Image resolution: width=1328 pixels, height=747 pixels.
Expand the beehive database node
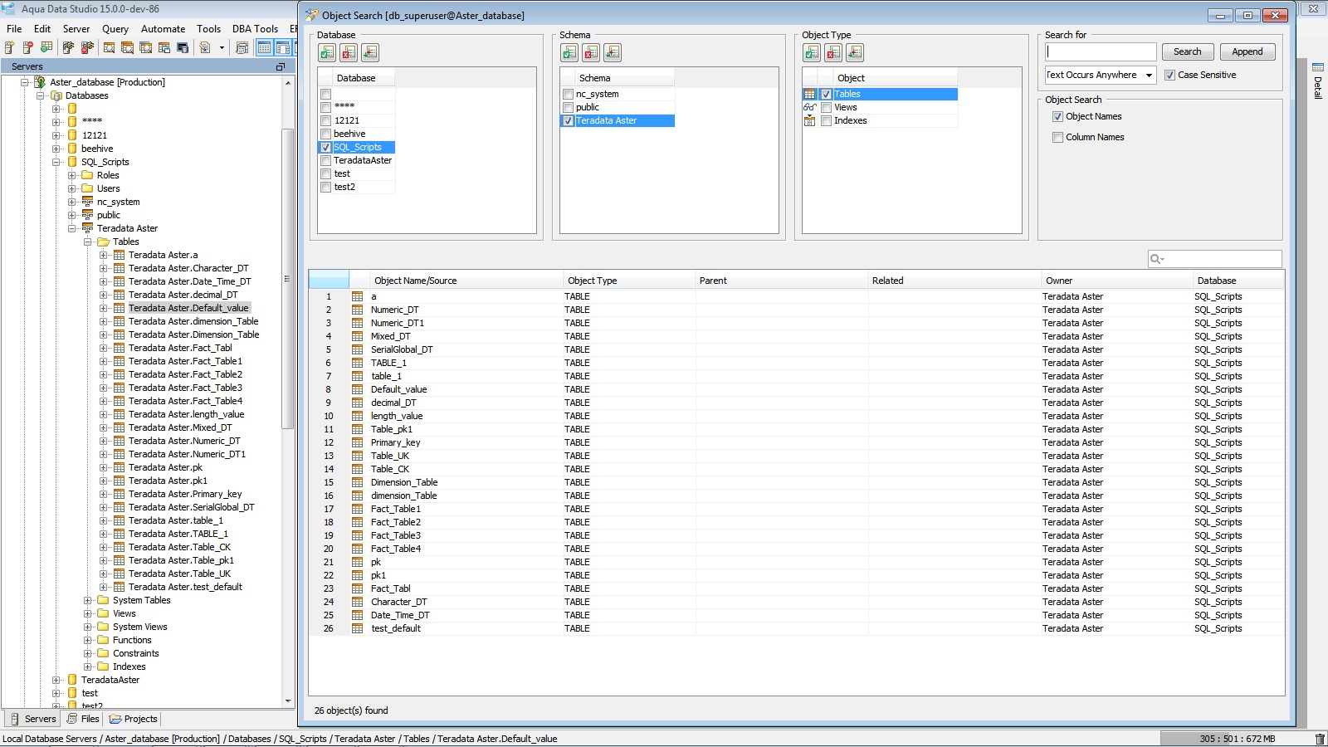click(56, 149)
